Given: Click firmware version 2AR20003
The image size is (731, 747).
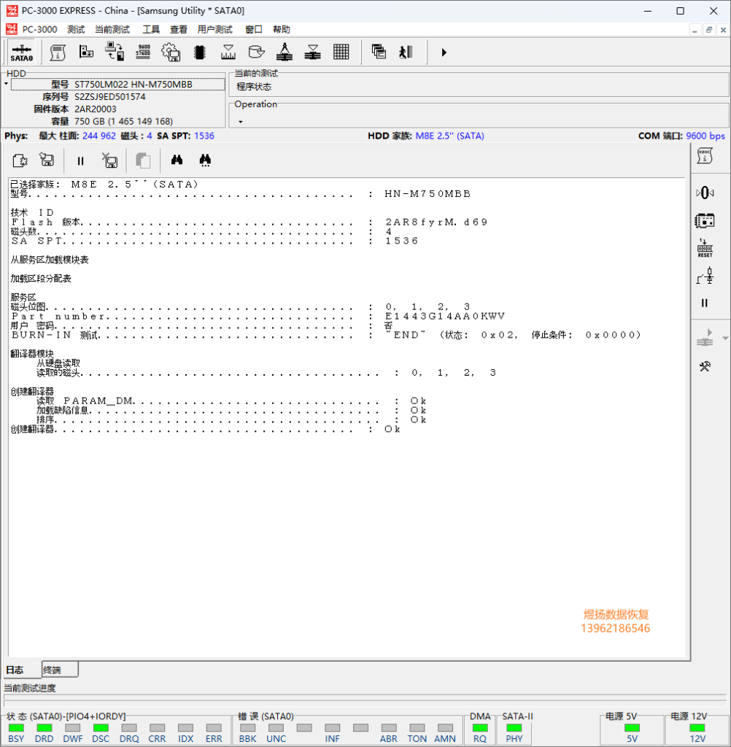Looking at the screenshot, I should pos(96,109).
